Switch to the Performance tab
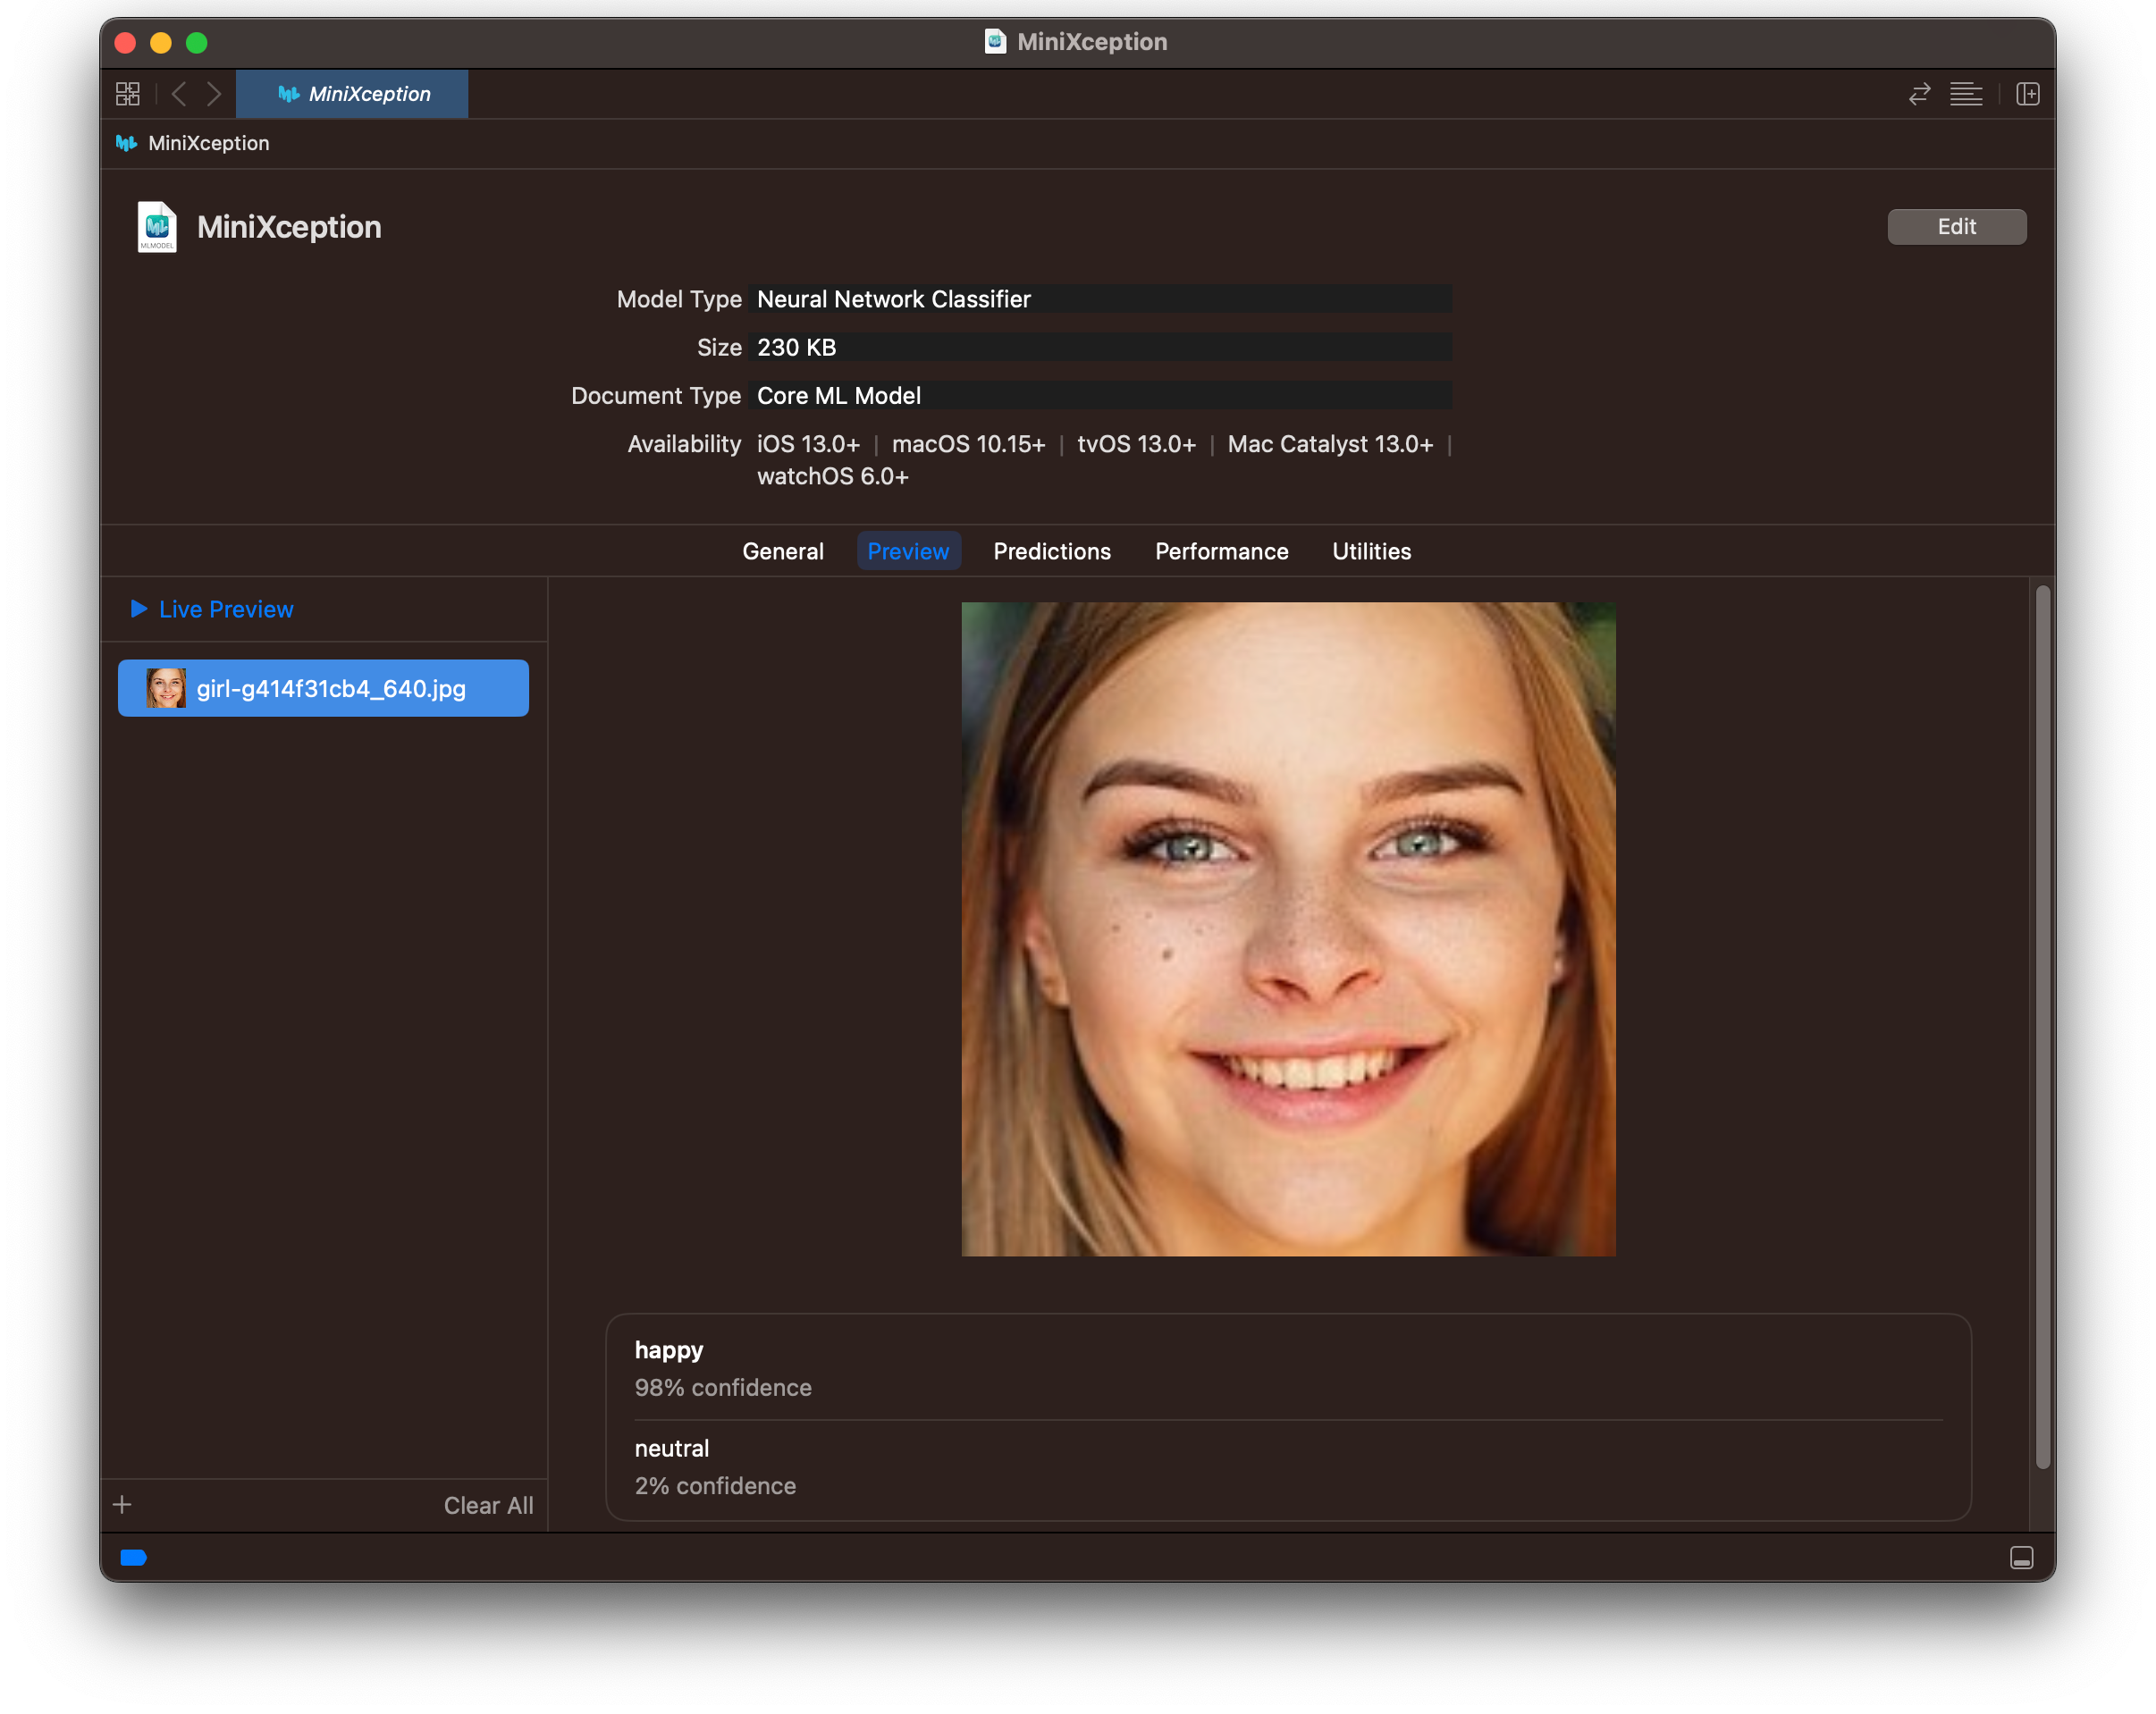Image resolution: width=2156 pixels, height=1714 pixels. [1221, 551]
